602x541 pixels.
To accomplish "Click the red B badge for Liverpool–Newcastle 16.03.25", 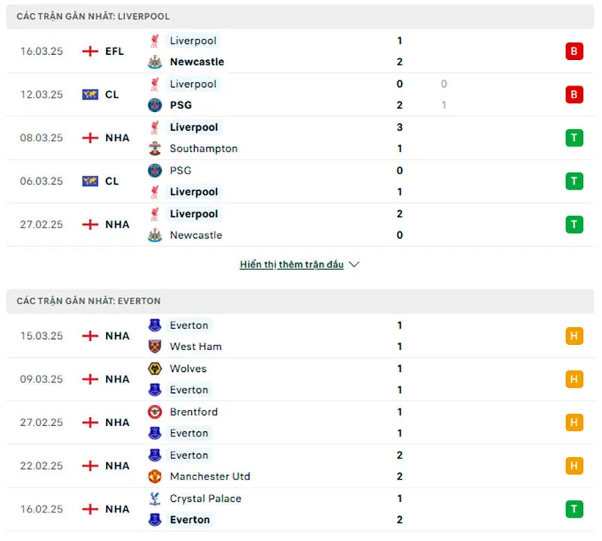I will (574, 51).
